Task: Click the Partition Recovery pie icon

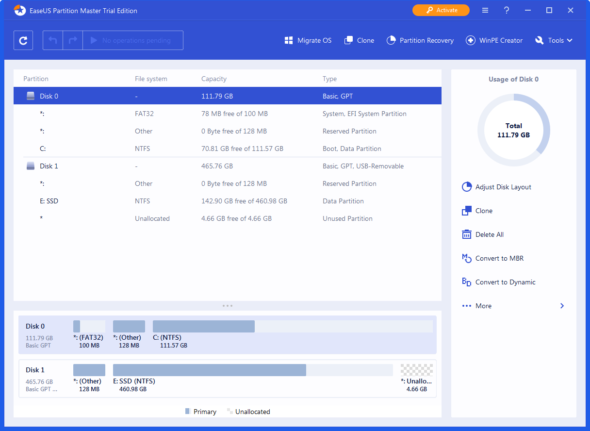Action: pyautogui.click(x=391, y=40)
